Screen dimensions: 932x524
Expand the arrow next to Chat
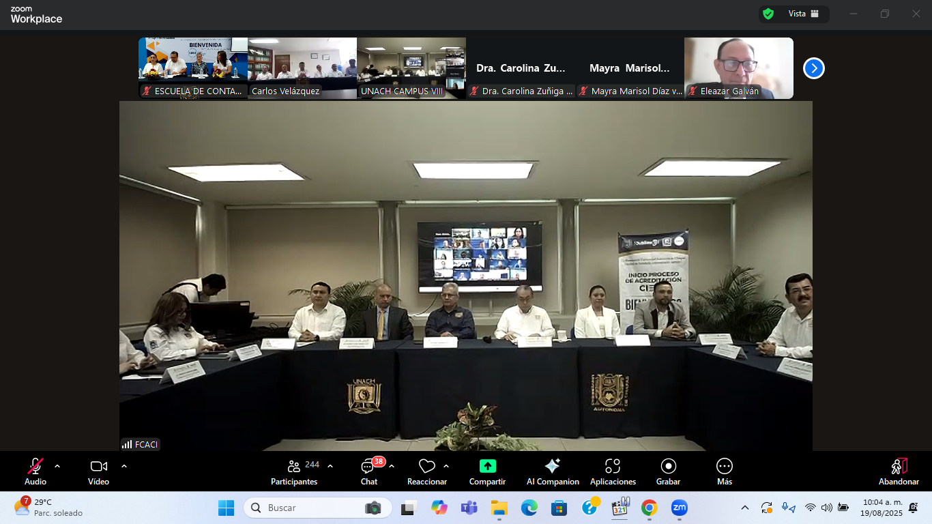click(x=392, y=466)
